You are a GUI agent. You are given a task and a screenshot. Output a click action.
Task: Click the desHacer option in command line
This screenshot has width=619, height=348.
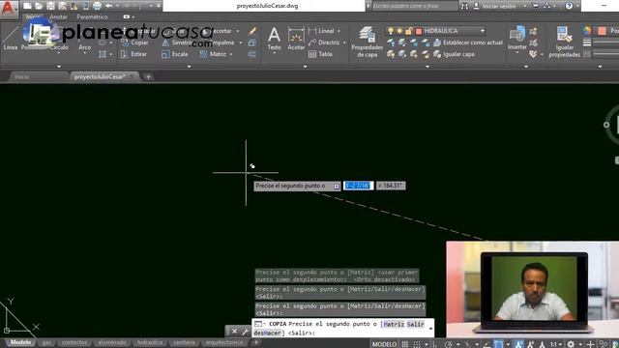tap(268, 333)
